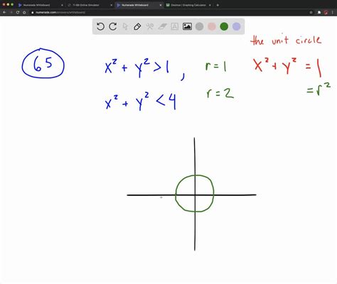The width and height of the screenshot is (337, 284).
Task: Choose the green pen color
Action: click(x=224, y=26)
